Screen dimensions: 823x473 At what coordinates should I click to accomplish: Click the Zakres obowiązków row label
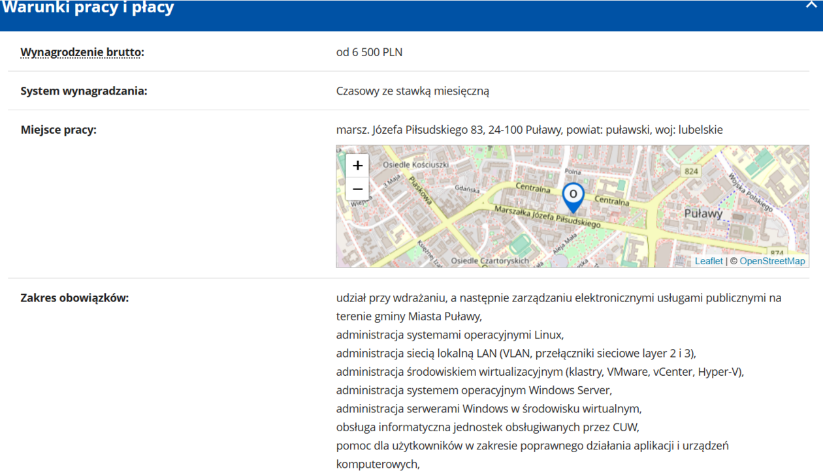point(74,298)
